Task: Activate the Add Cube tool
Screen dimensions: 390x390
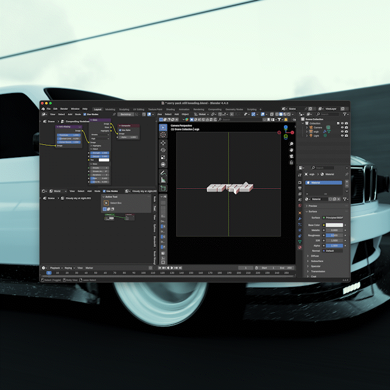Action: [x=163, y=188]
